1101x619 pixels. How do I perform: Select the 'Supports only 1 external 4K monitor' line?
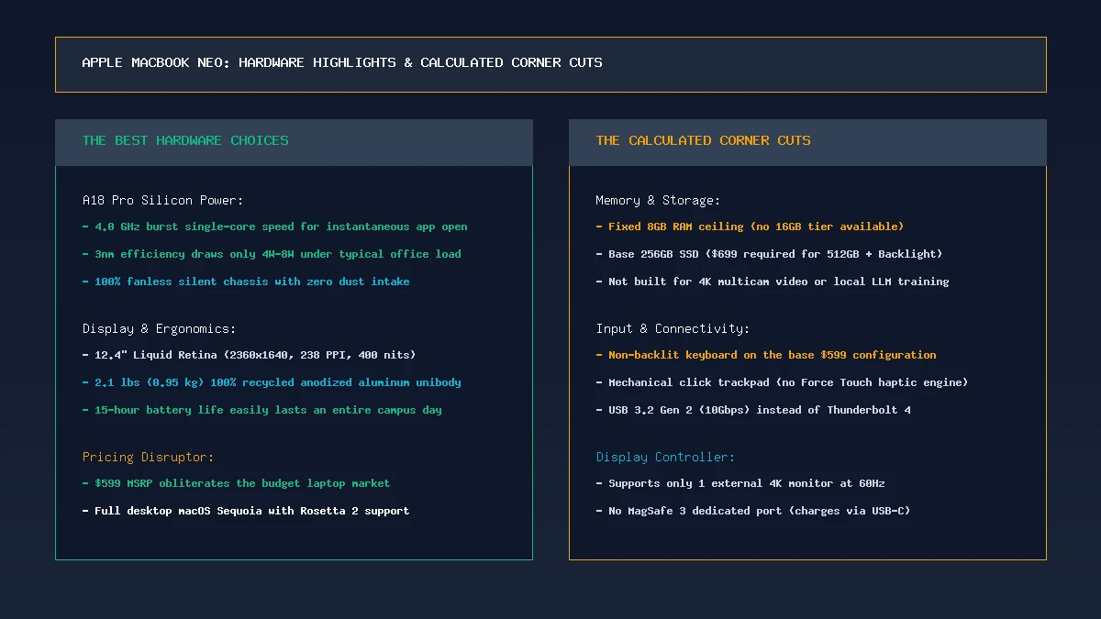coord(740,483)
